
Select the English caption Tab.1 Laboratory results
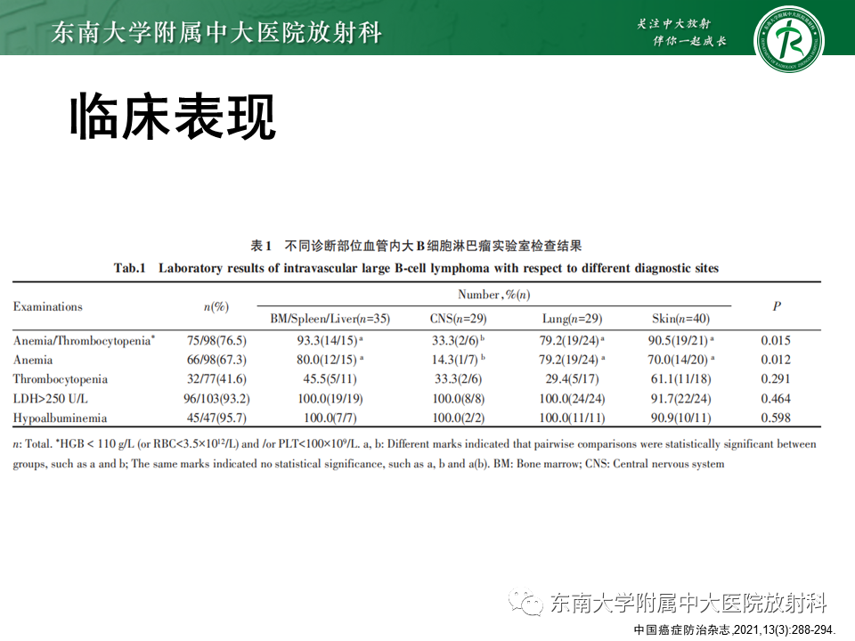[x=416, y=268]
